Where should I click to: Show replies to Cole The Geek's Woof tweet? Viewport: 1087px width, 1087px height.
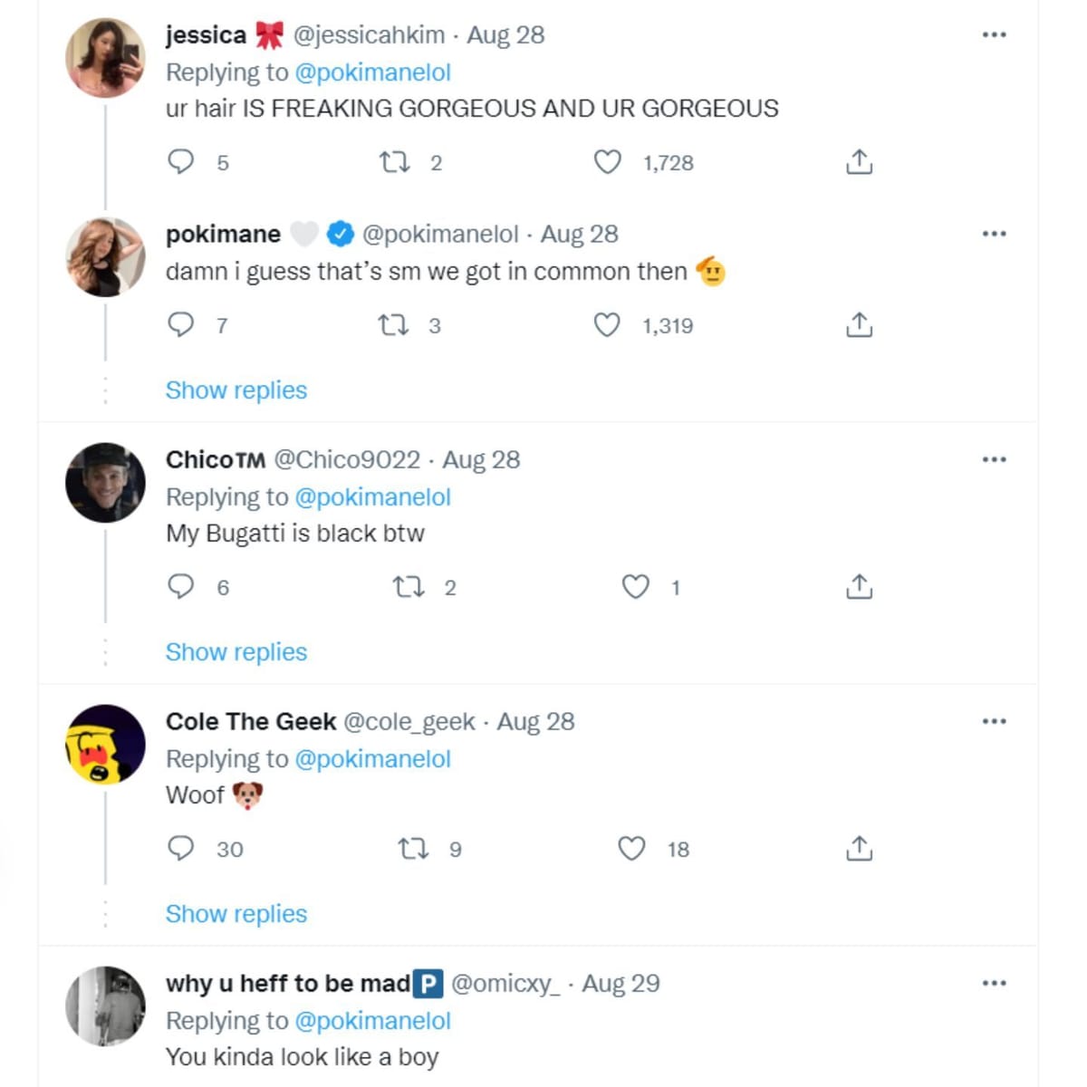236,913
